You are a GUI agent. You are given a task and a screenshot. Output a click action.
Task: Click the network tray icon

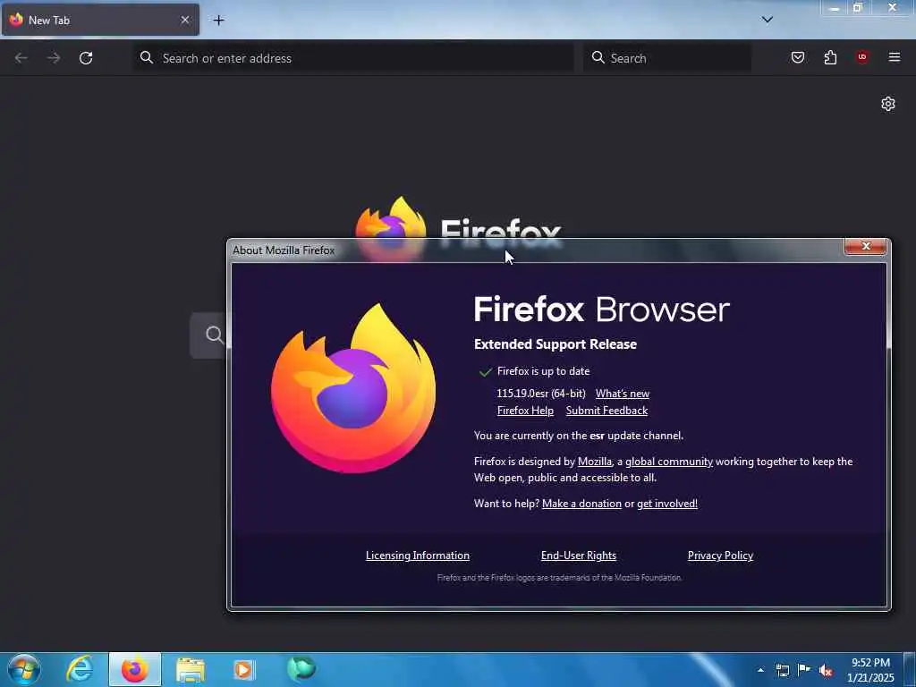click(782, 670)
